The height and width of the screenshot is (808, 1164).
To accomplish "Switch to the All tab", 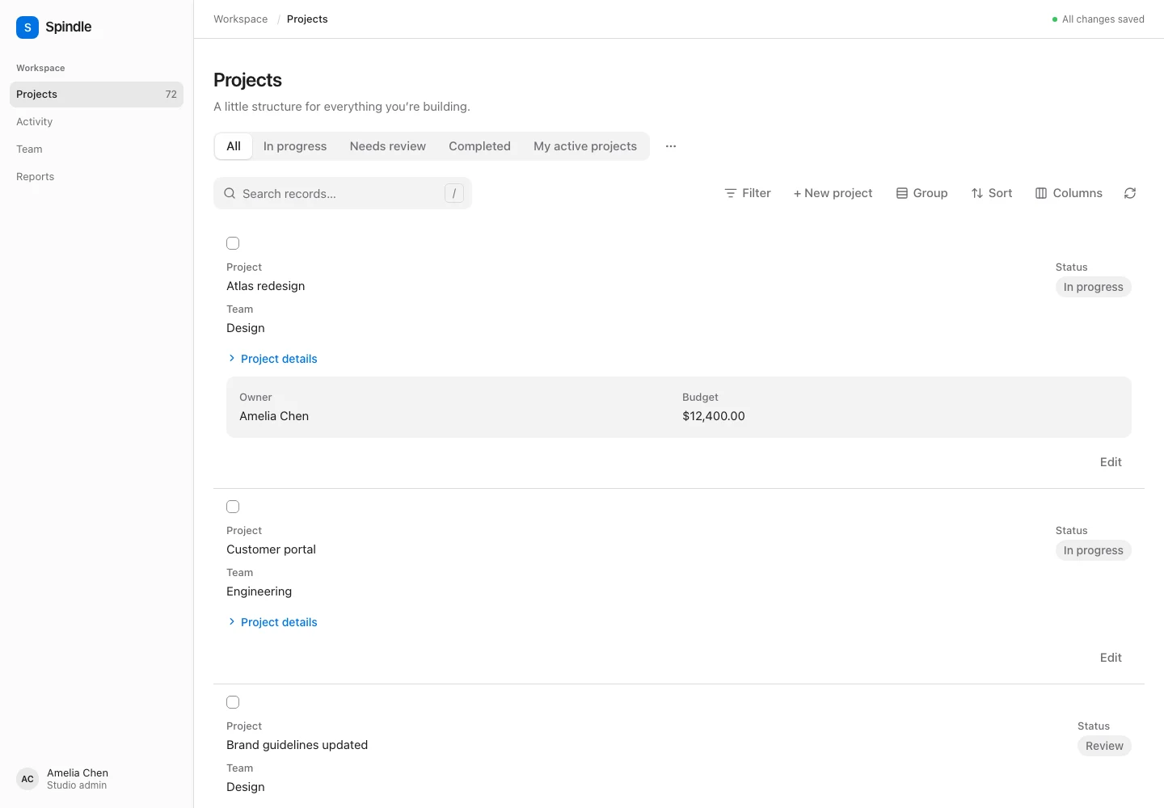I will pyautogui.click(x=234, y=146).
